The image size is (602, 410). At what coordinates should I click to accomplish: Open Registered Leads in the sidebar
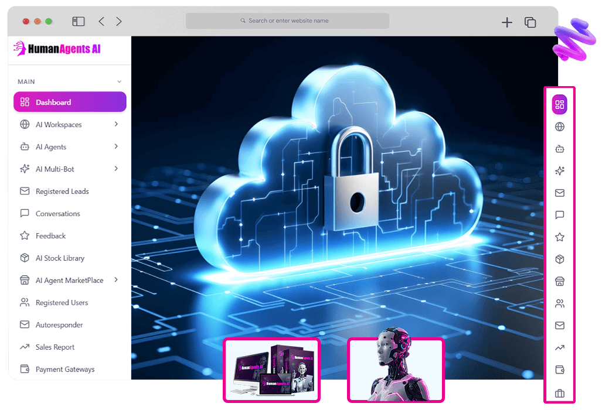(62, 192)
